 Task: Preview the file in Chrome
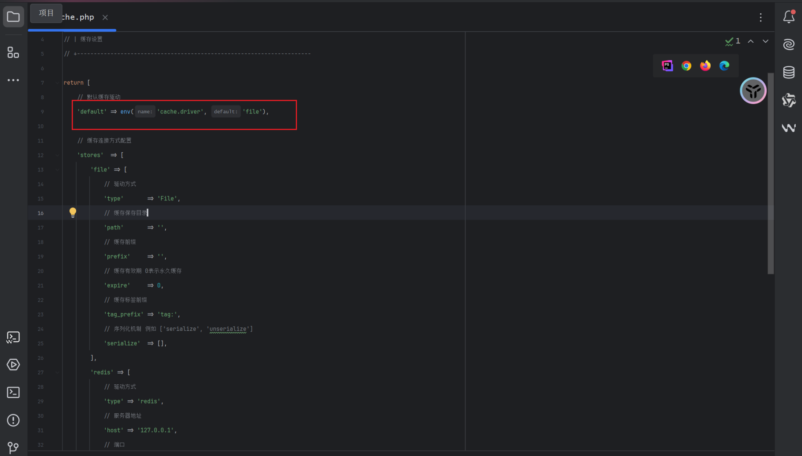pos(686,66)
